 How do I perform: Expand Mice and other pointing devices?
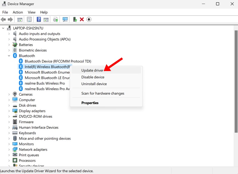point(9,138)
